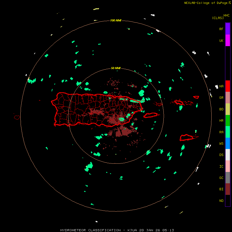This screenshot has height=232, width=232.
Task: Click the WS blue legend swatch
Action: click(228, 143)
